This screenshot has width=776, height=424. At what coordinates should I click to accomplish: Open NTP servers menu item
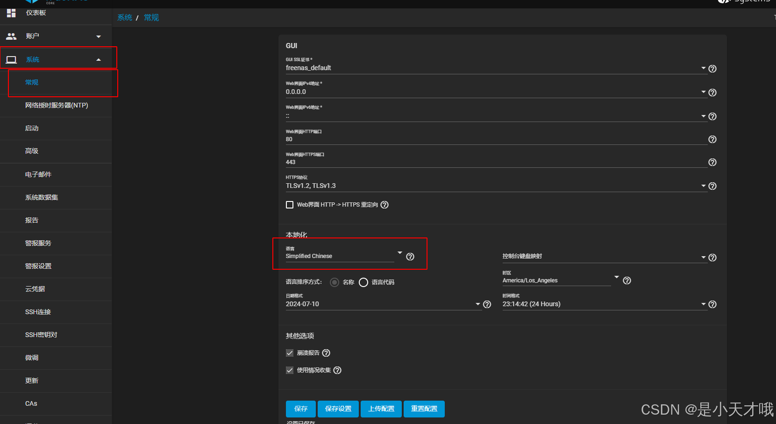(56, 105)
